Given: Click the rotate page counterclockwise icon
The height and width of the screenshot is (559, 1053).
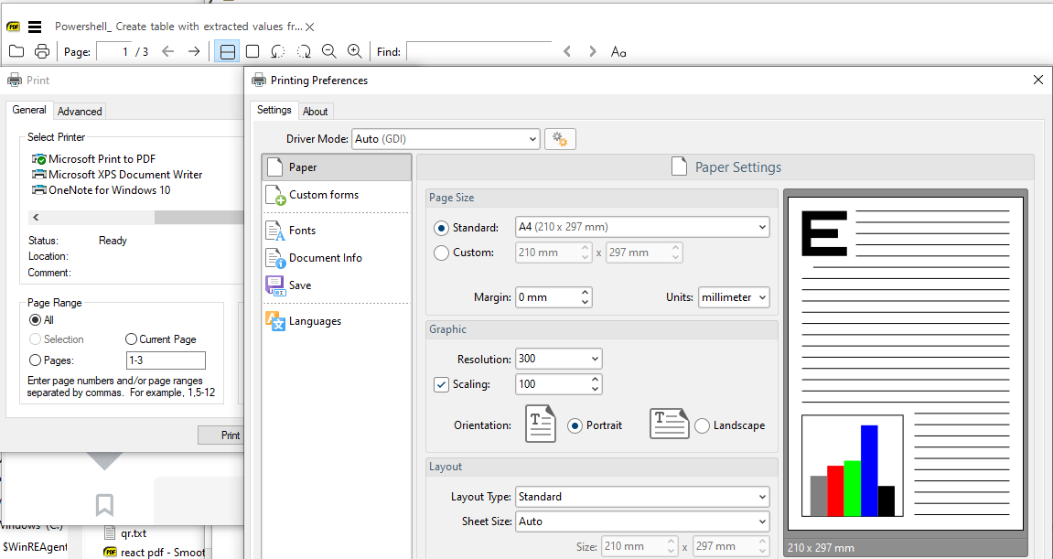Looking at the screenshot, I should pyautogui.click(x=277, y=52).
